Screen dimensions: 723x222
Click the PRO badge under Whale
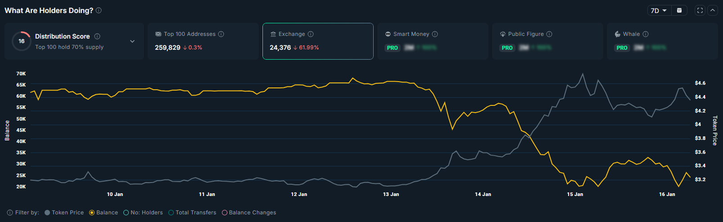[622, 48]
